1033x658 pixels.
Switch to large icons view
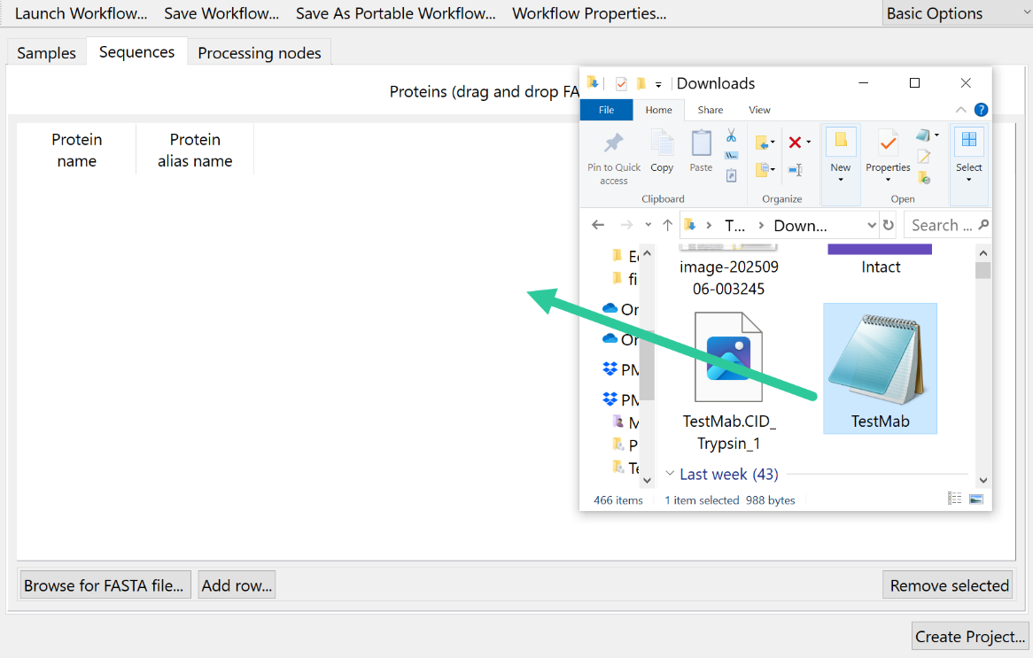(x=976, y=499)
